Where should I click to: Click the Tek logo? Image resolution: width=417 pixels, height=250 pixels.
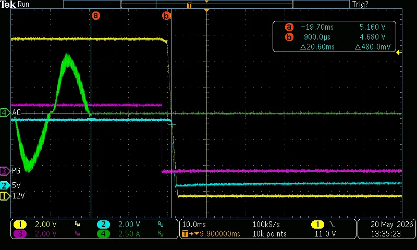[x=8, y=4]
